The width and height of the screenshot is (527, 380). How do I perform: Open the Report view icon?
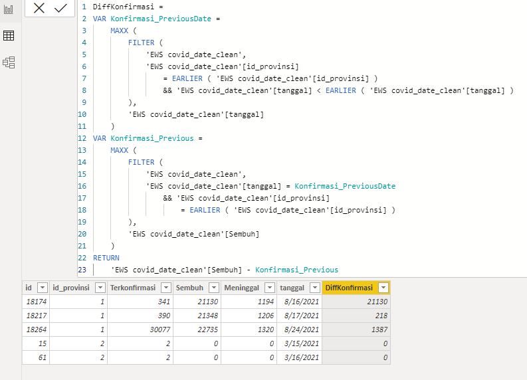click(x=9, y=9)
